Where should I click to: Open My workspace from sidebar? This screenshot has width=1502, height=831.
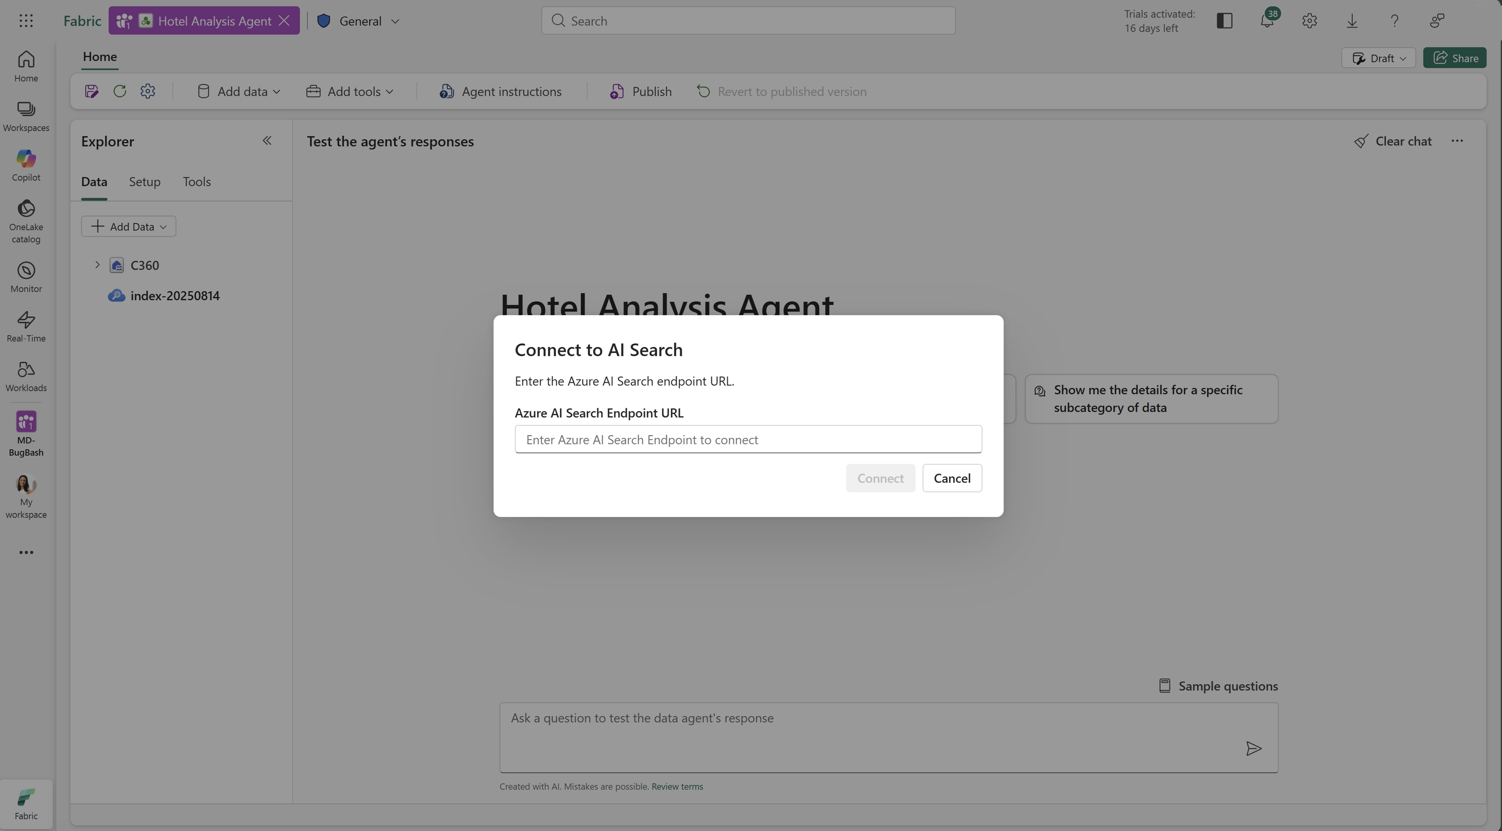[26, 496]
